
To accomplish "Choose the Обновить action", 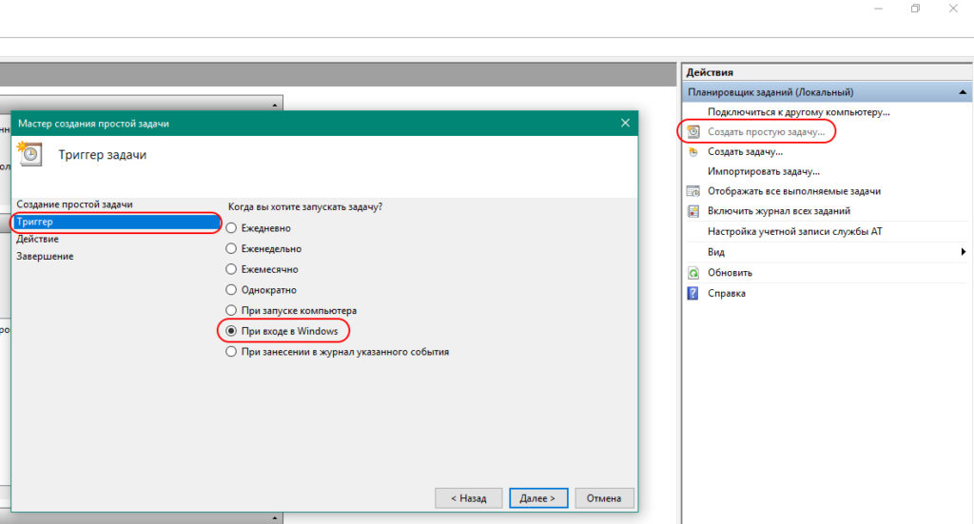I will click(730, 273).
